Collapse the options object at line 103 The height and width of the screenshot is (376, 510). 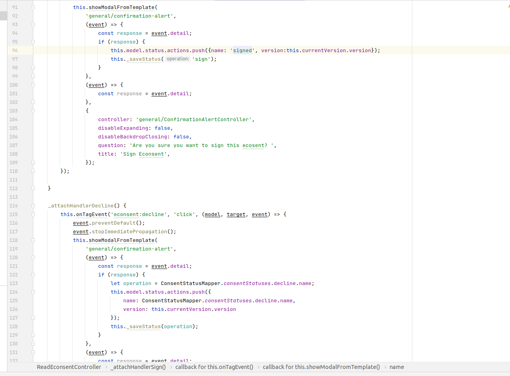[x=33, y=111]
